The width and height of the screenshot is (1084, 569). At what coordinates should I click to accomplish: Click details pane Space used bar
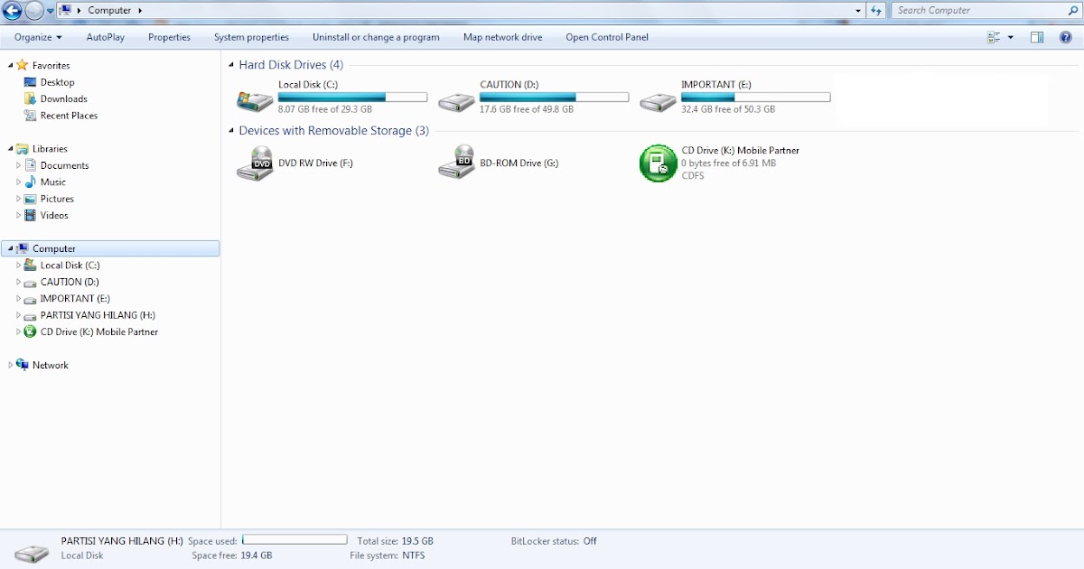coord(294,540)
